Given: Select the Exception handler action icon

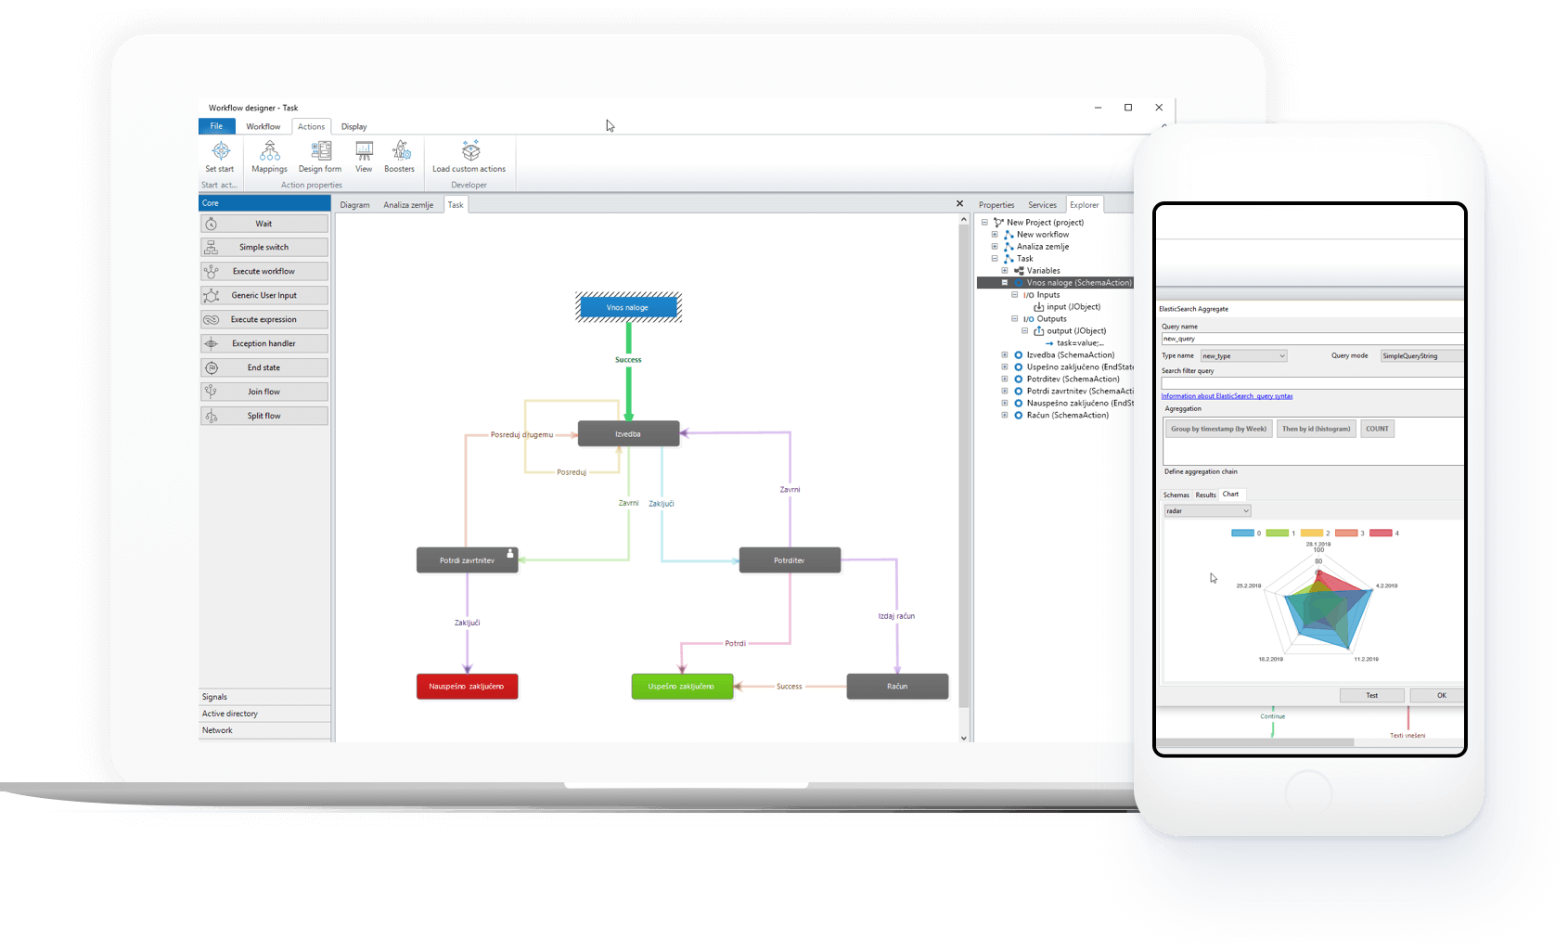Looking at the screenshot, I should tap(212, 344).
